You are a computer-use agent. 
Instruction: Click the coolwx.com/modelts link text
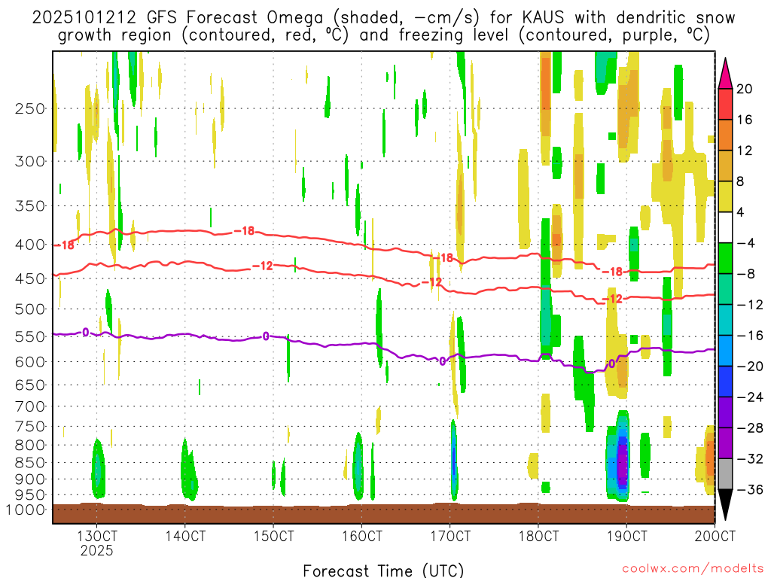693,569
